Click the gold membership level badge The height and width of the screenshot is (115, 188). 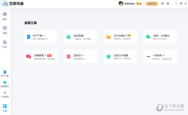pyautogui.click(x=139, y=4)
